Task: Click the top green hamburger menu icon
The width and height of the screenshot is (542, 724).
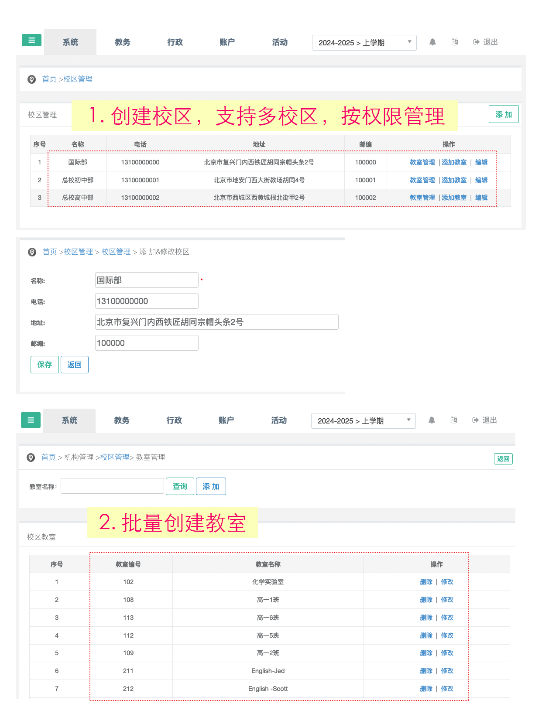Action: (x=31, y=40)
